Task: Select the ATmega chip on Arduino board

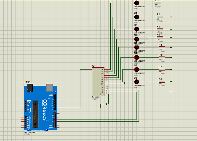Action: [x=35, y=114]
